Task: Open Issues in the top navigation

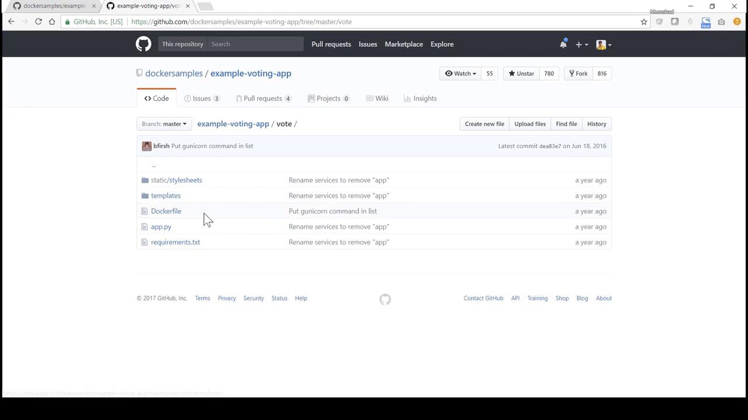Action: (x=368, y=44)
